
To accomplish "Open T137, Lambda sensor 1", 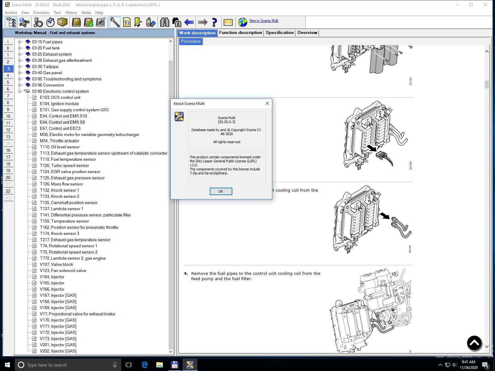I will [x=61, y=209].
